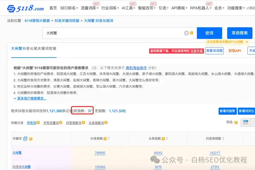The width and height of the screenshot is (255, 170).
Task: Click help icon next to 抖音指数词 filter
Action: [x=83, y=123]
